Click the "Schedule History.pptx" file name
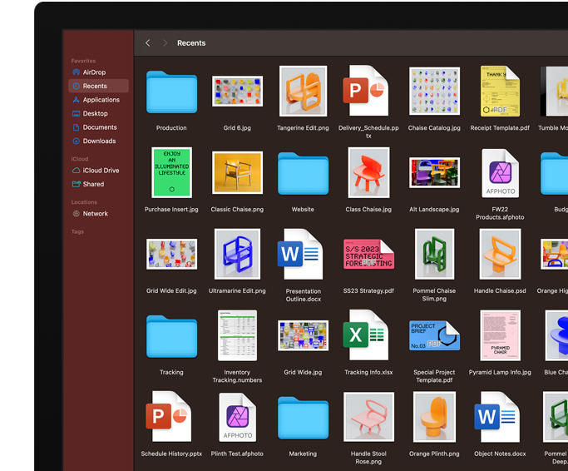 [x=171, y=454]
